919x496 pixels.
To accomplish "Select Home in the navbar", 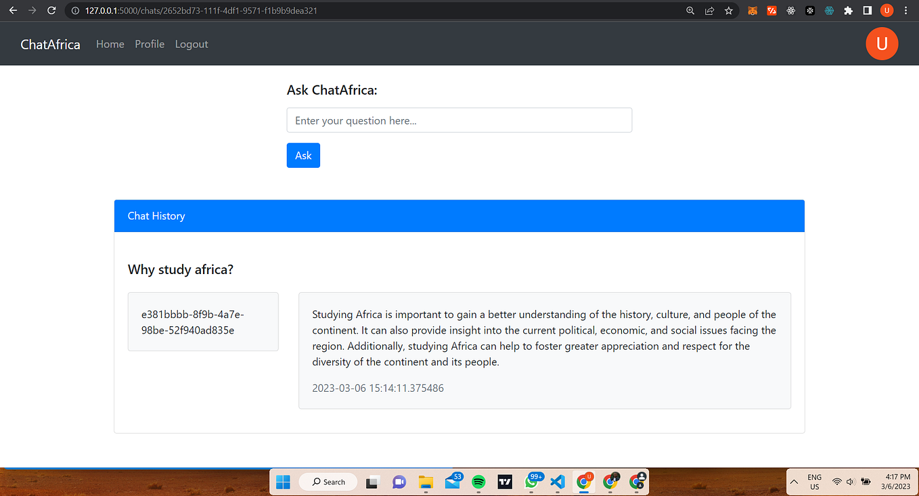I will [110, 43].
